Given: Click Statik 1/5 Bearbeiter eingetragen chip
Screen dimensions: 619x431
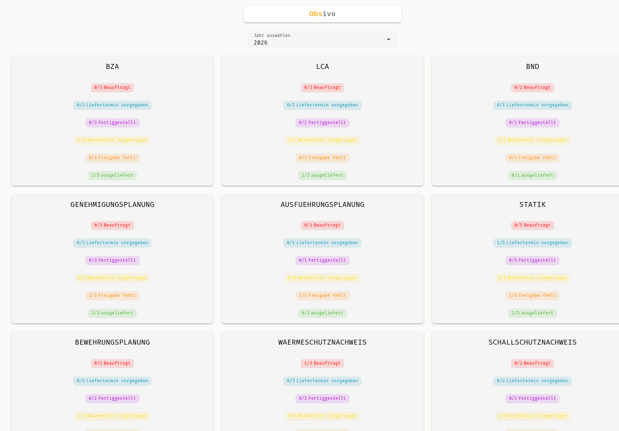Looking at the screenshot, I should pyautogui.click(x=532, y=278).
